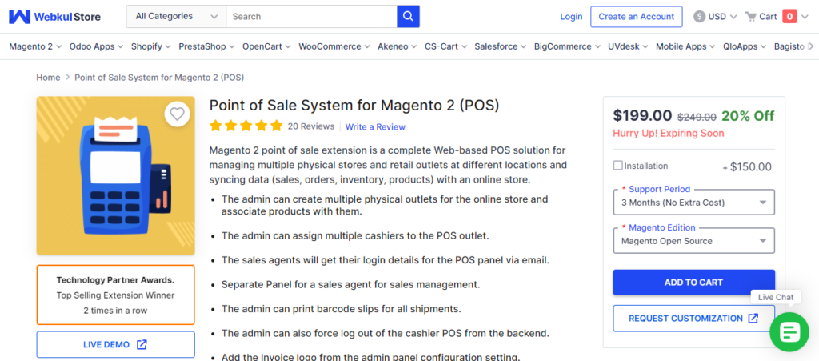Click the Webkul Store logo
819x361 pixels.
(55, 17)
